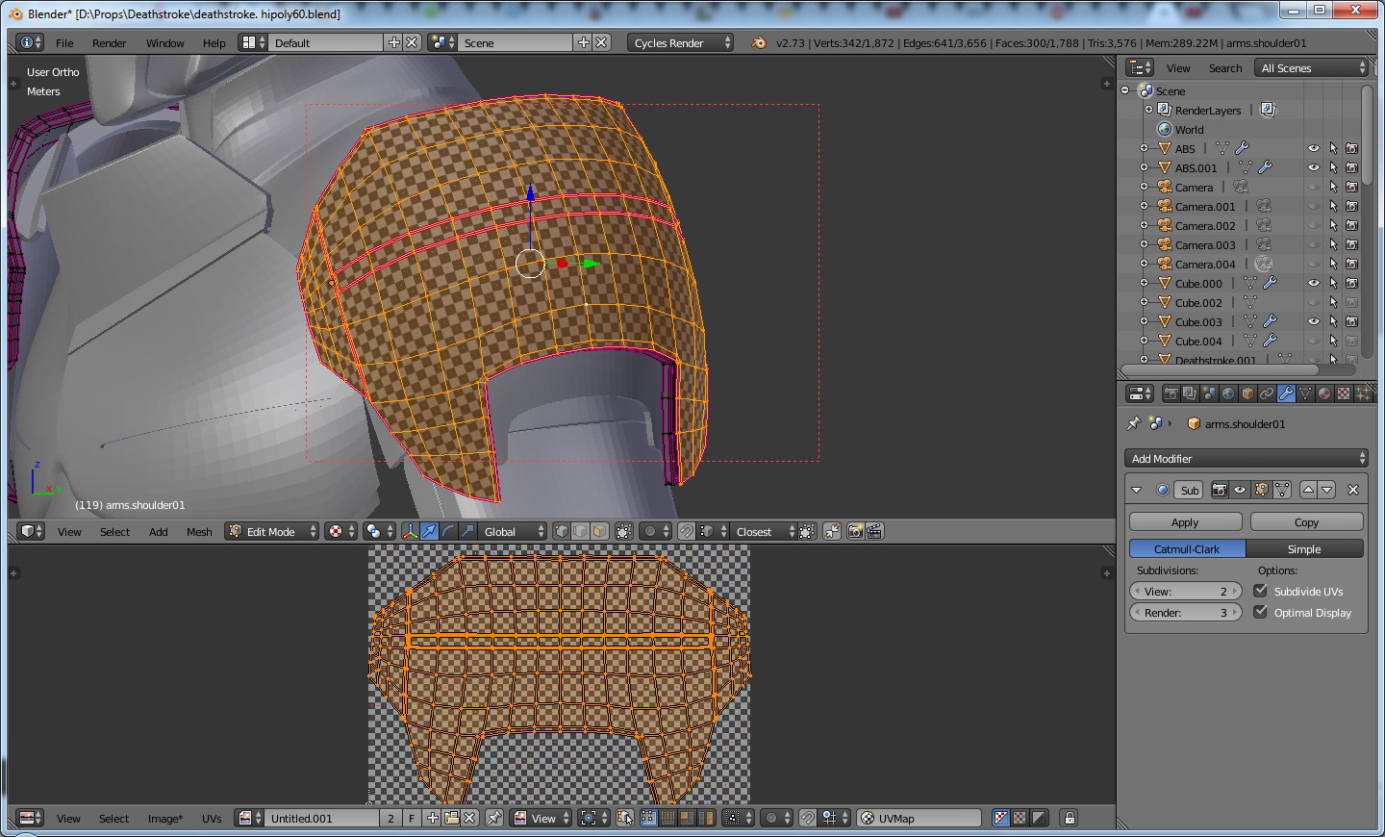Toggle visibility eye for Cube.000 object
The image size is (1385, 837).
[x=1314, y=283]
